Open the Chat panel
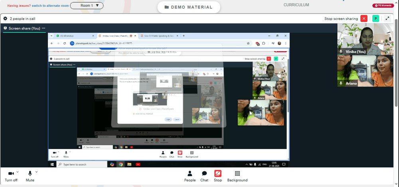Viewport: 399px width, 187px height. point(204,176)
